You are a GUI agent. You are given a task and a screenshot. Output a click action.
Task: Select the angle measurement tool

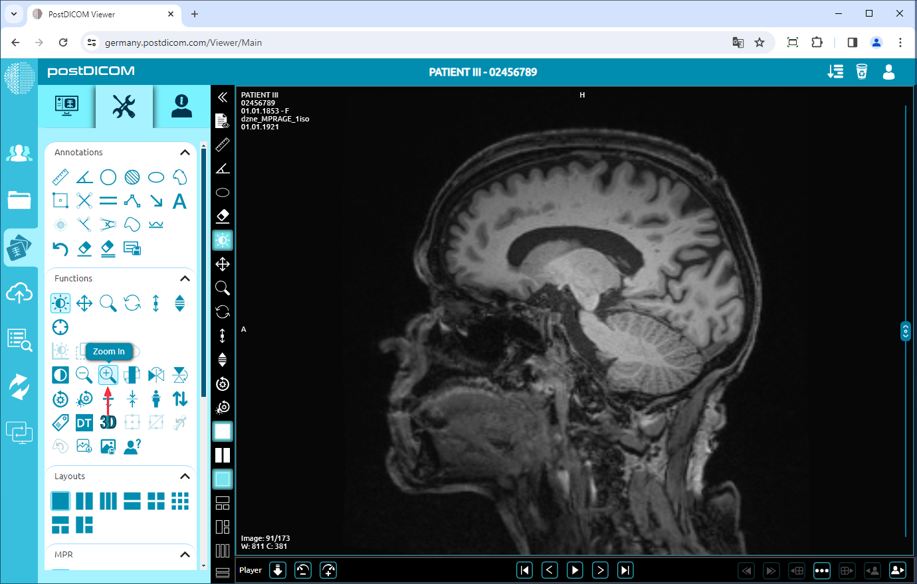click(x=84, y=177)
